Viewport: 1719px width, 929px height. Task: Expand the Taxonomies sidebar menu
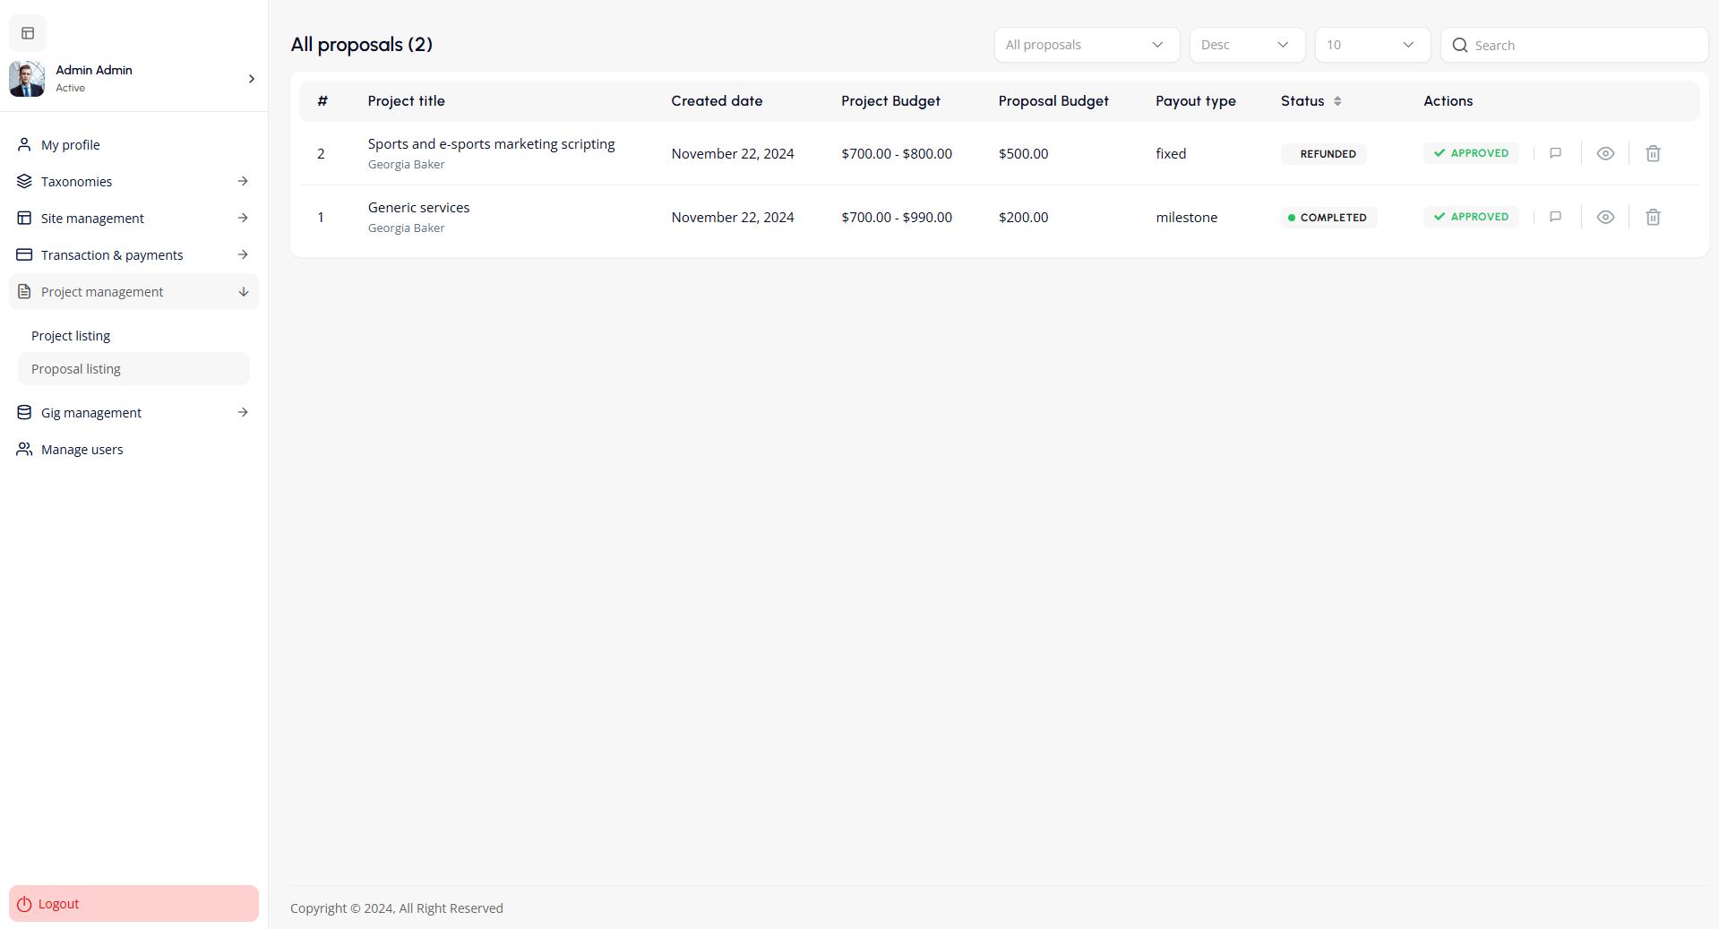[x=133, y=182]
